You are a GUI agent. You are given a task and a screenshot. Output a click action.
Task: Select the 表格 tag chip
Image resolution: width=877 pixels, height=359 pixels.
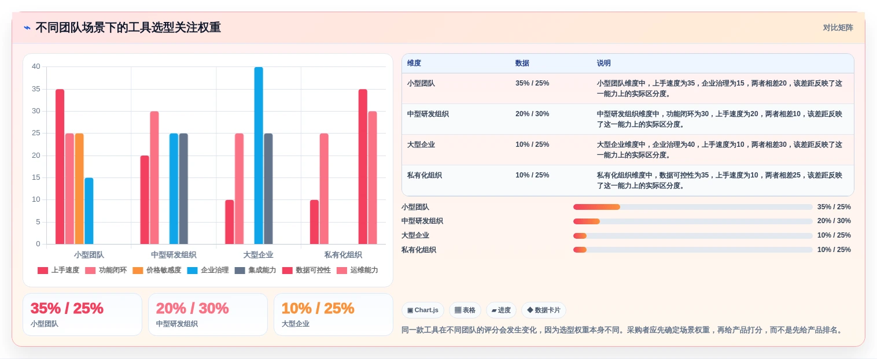tap(465, 310)
